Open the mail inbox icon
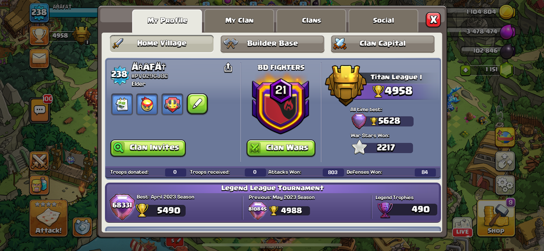The width and height of the screenshot is (544, 251). [x=39, y=58]
